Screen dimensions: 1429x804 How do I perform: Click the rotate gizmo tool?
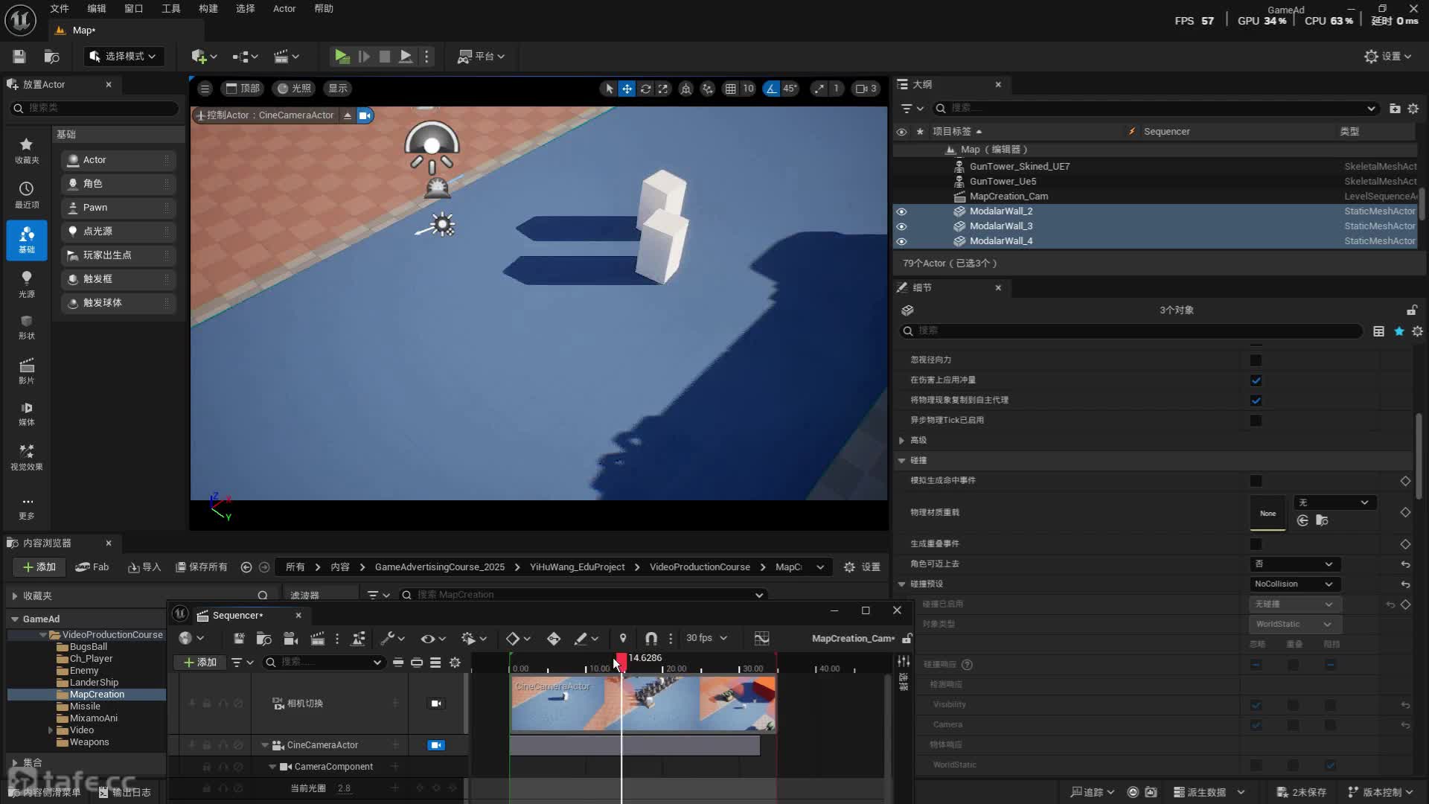(645, 89)
